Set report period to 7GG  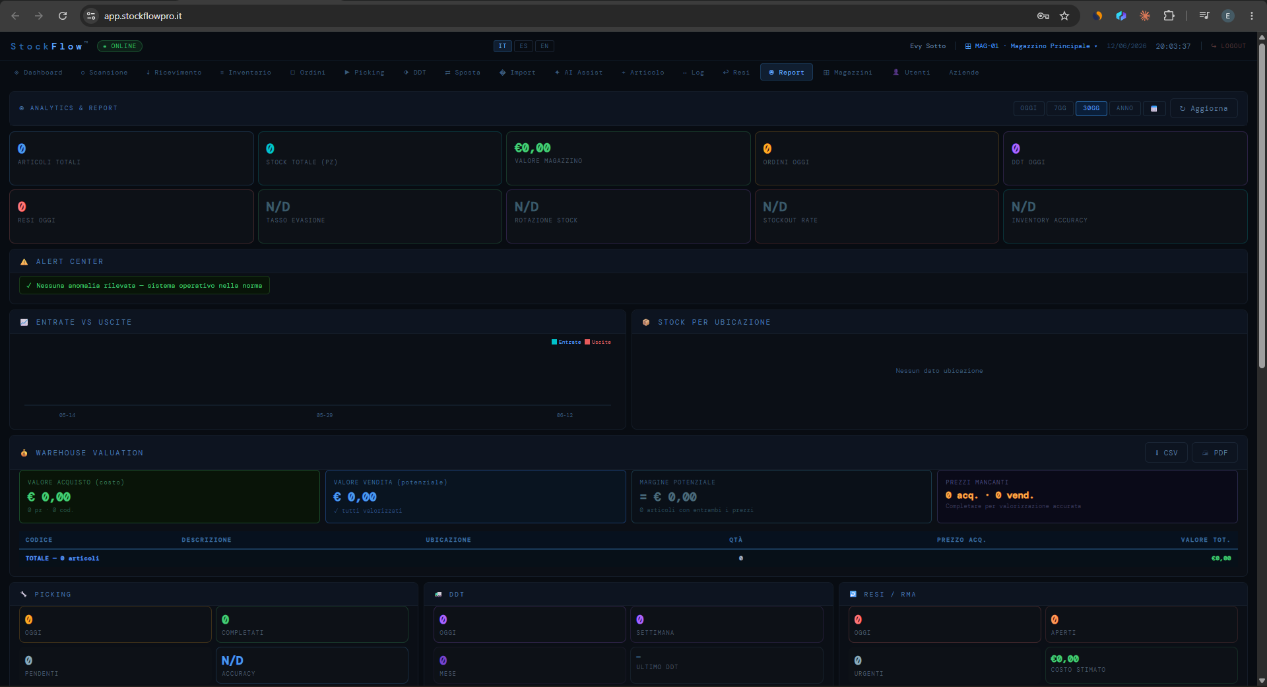(x=1060, y=108)
